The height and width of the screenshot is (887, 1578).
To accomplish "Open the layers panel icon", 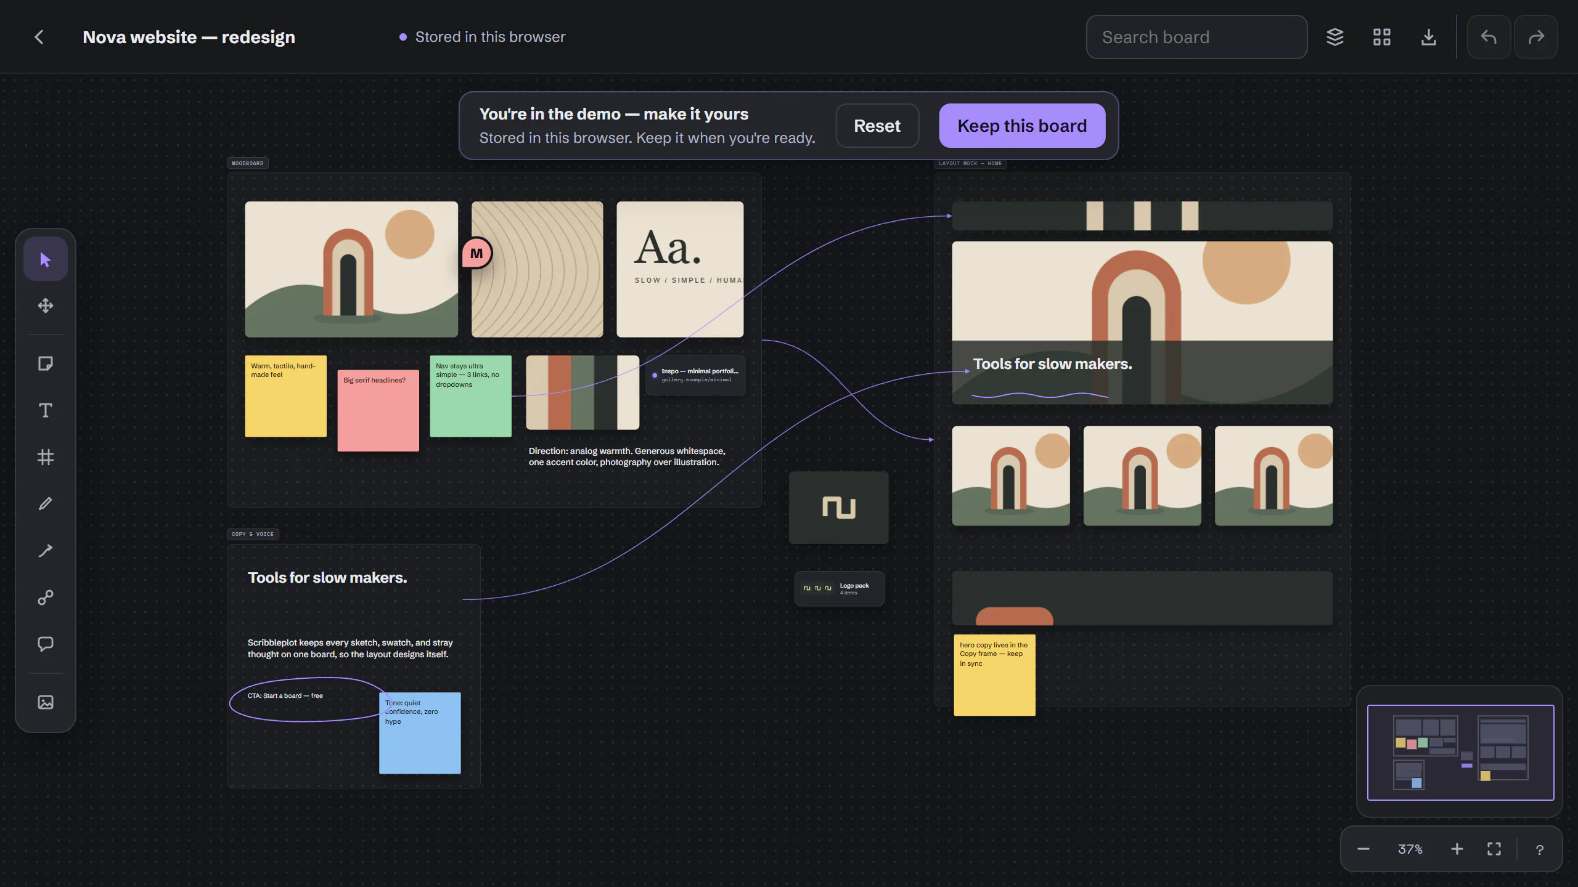I will 1335,37.
